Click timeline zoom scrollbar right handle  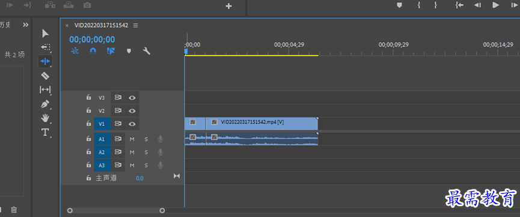coord(162,210)
